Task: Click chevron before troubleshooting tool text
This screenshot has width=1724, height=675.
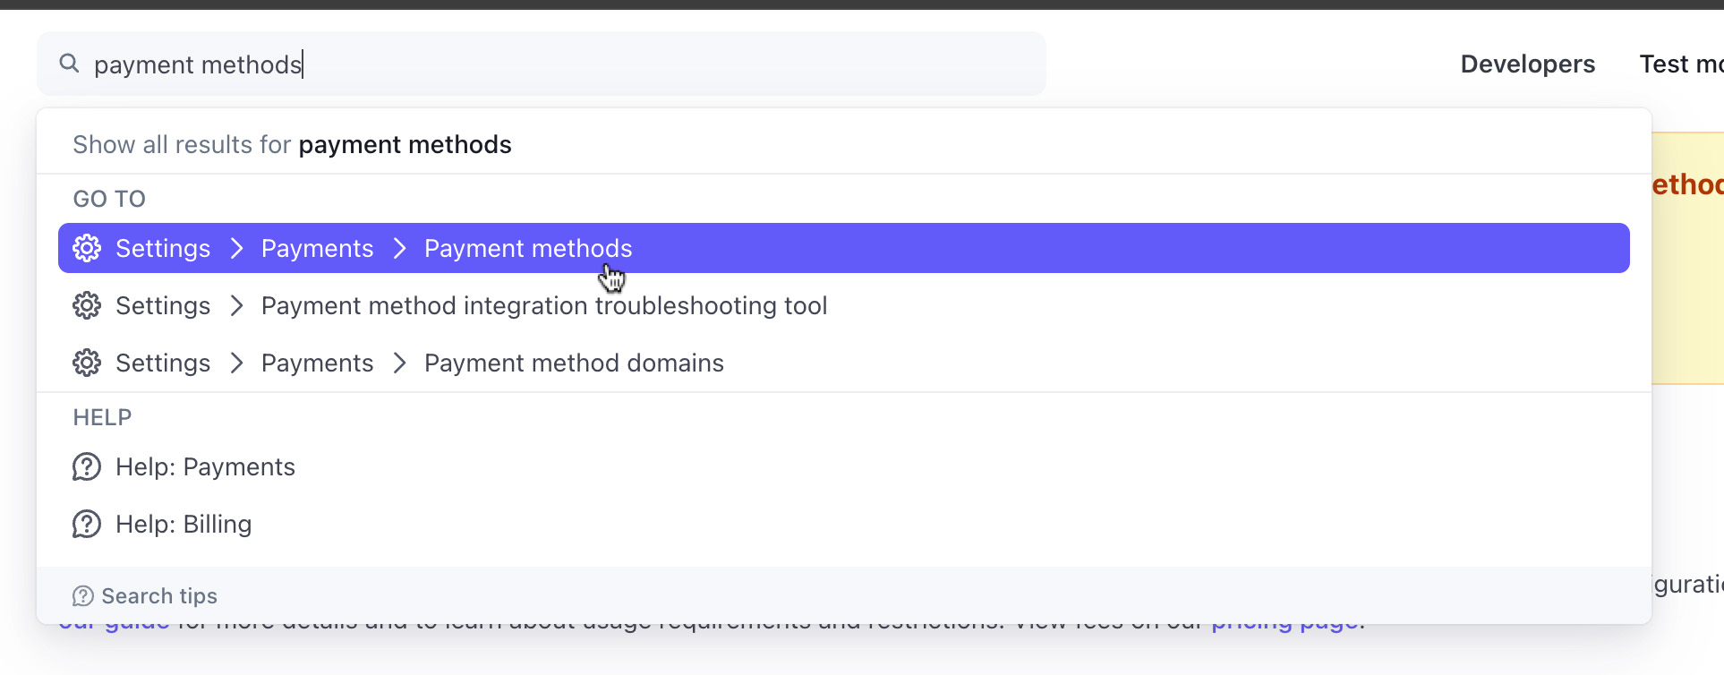Action: coord(236,305)
